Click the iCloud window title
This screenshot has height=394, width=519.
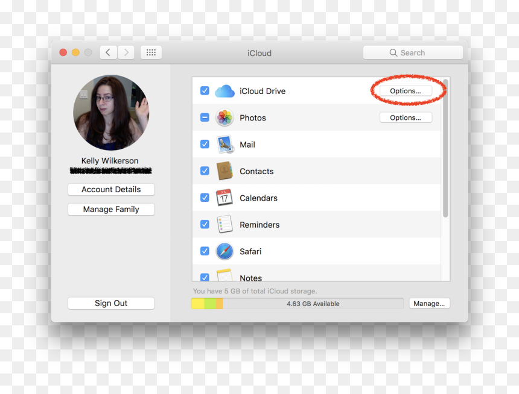[259, 53]
